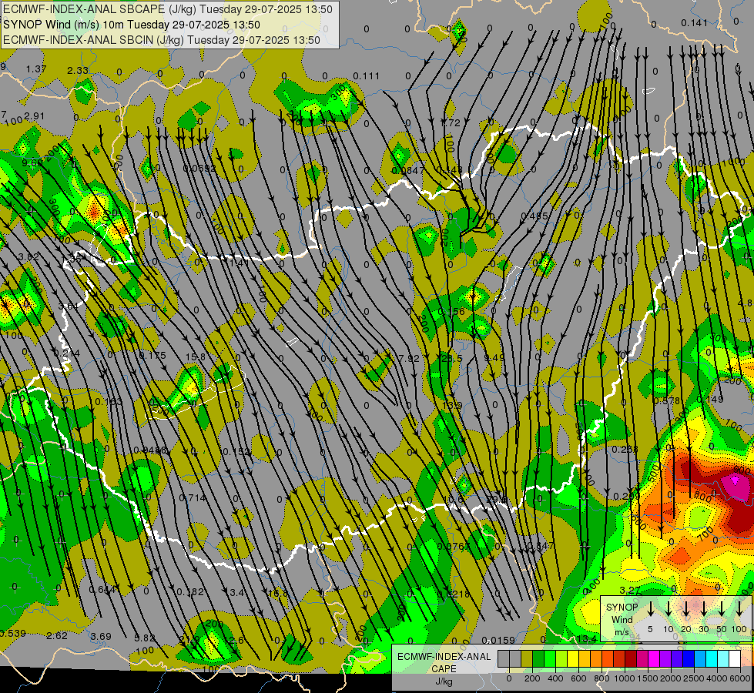Select the magenta swatch right of 1500
This screenshot has height=693, width=754.
click(654, 659)
